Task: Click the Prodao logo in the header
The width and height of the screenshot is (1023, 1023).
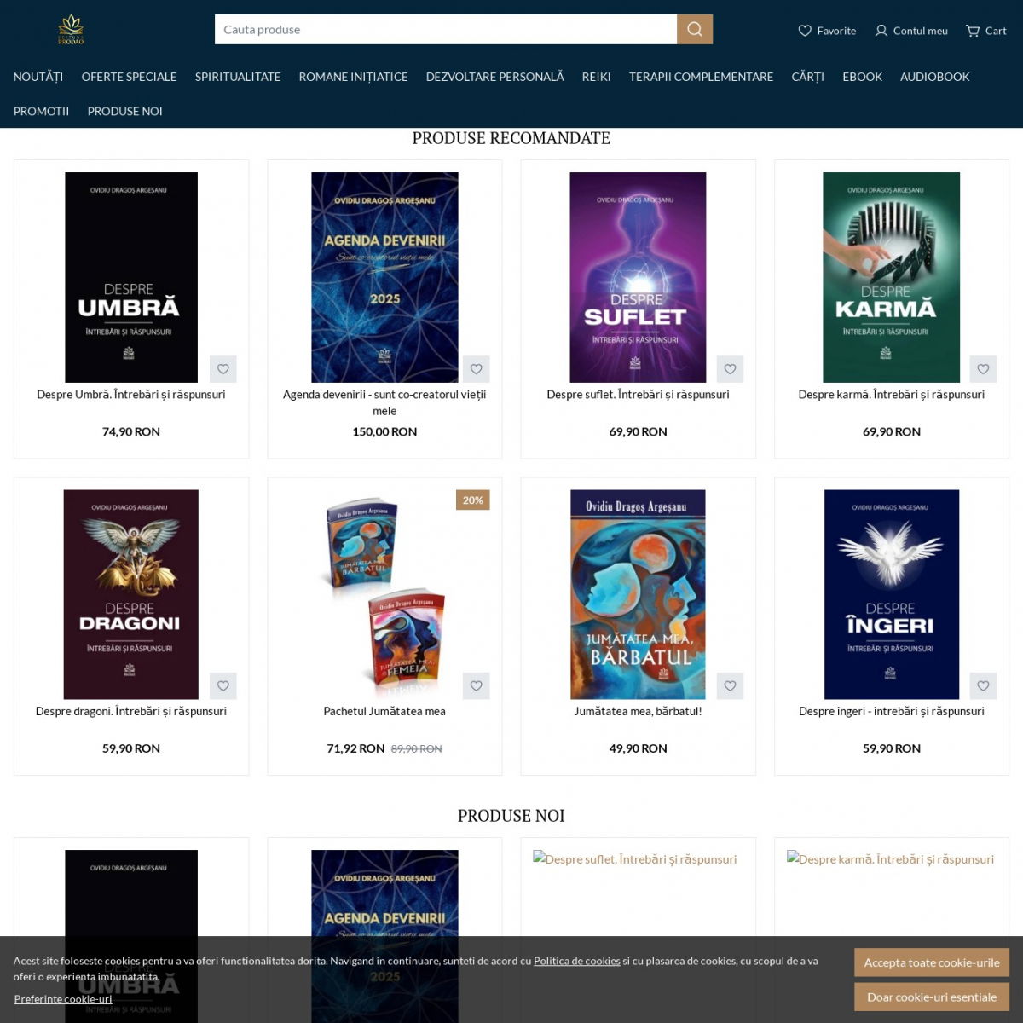Action: [x=71, y=30]
